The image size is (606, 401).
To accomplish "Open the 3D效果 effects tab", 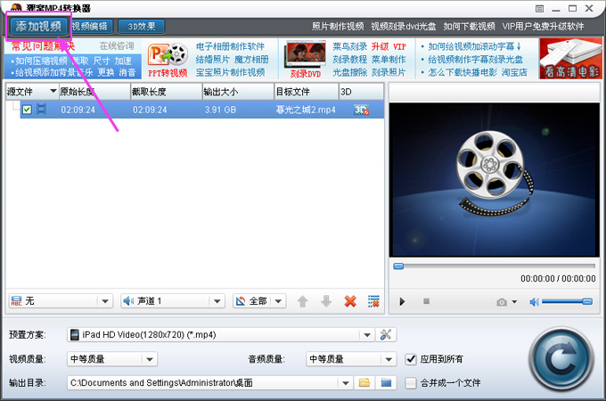I will 142,26.
